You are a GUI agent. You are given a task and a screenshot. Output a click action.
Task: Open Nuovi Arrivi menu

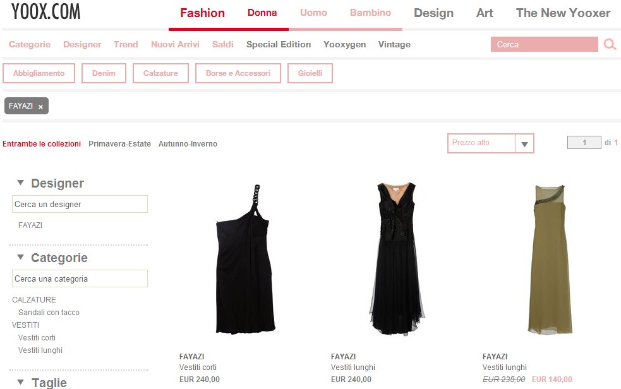(175, 44)
